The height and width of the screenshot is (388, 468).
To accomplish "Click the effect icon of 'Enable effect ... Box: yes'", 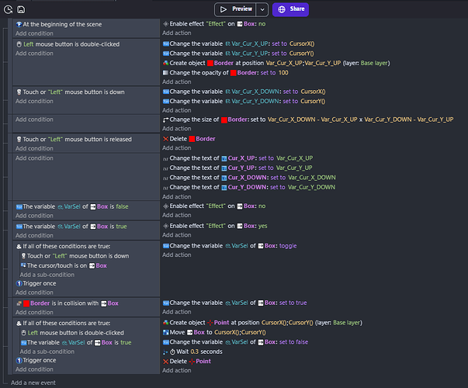I will coord(166,226).
